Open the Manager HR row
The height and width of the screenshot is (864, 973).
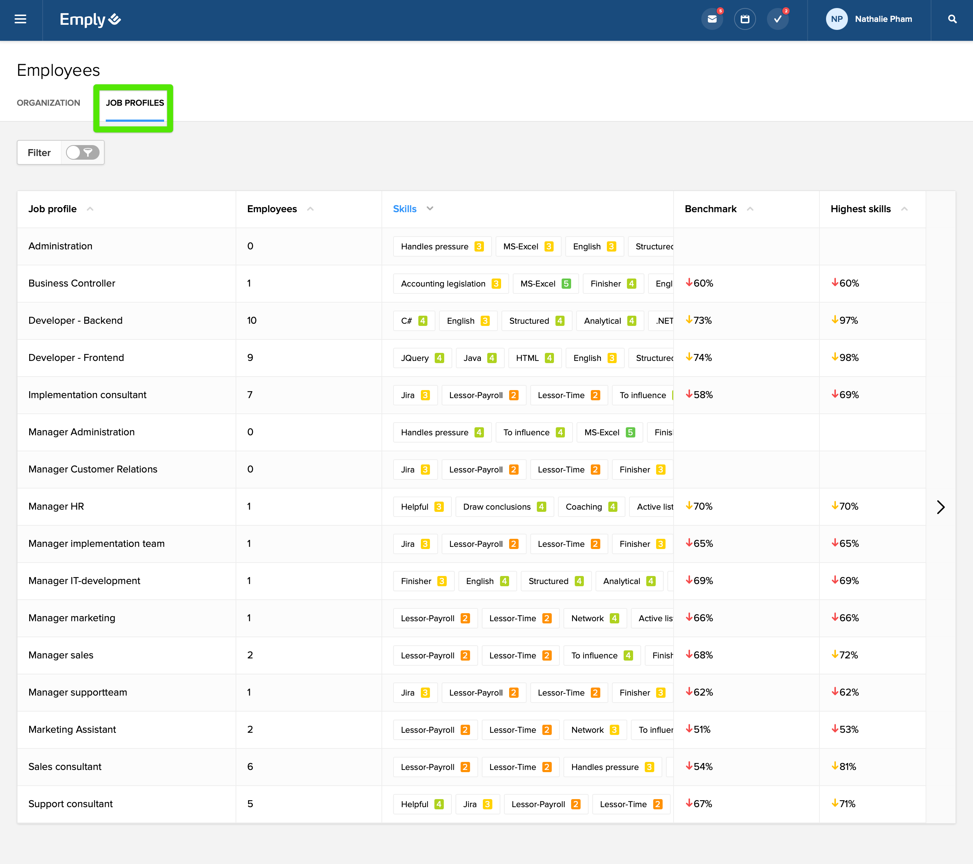[56, 507]
